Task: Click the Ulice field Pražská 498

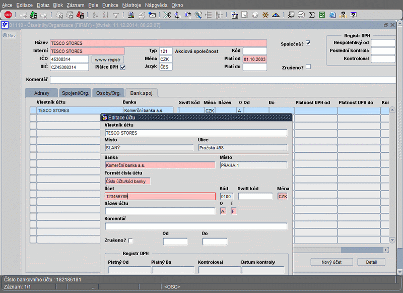Action: (243, 148)
